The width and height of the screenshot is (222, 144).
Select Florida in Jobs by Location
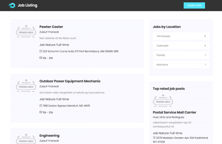[181, 55]
